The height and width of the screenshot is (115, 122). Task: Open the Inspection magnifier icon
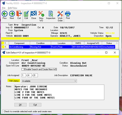[51, 15]
